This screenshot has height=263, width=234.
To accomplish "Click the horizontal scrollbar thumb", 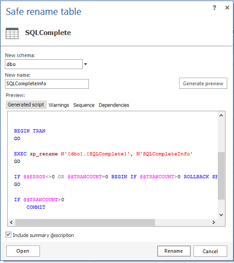I will [85, 222].
